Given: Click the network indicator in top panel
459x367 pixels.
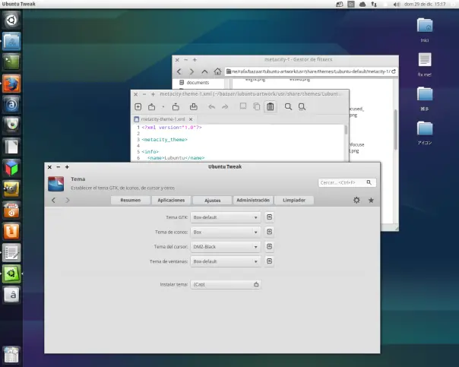Looking at the screenshot, I should [x=374, y=4].
